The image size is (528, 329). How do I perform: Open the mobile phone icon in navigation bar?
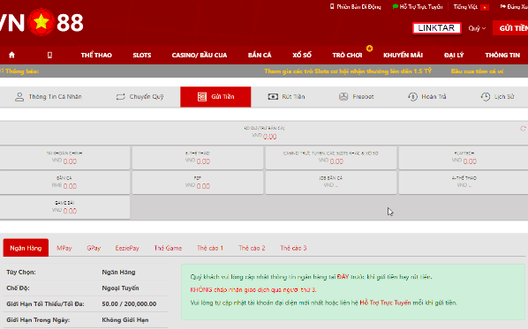[49, 55]
